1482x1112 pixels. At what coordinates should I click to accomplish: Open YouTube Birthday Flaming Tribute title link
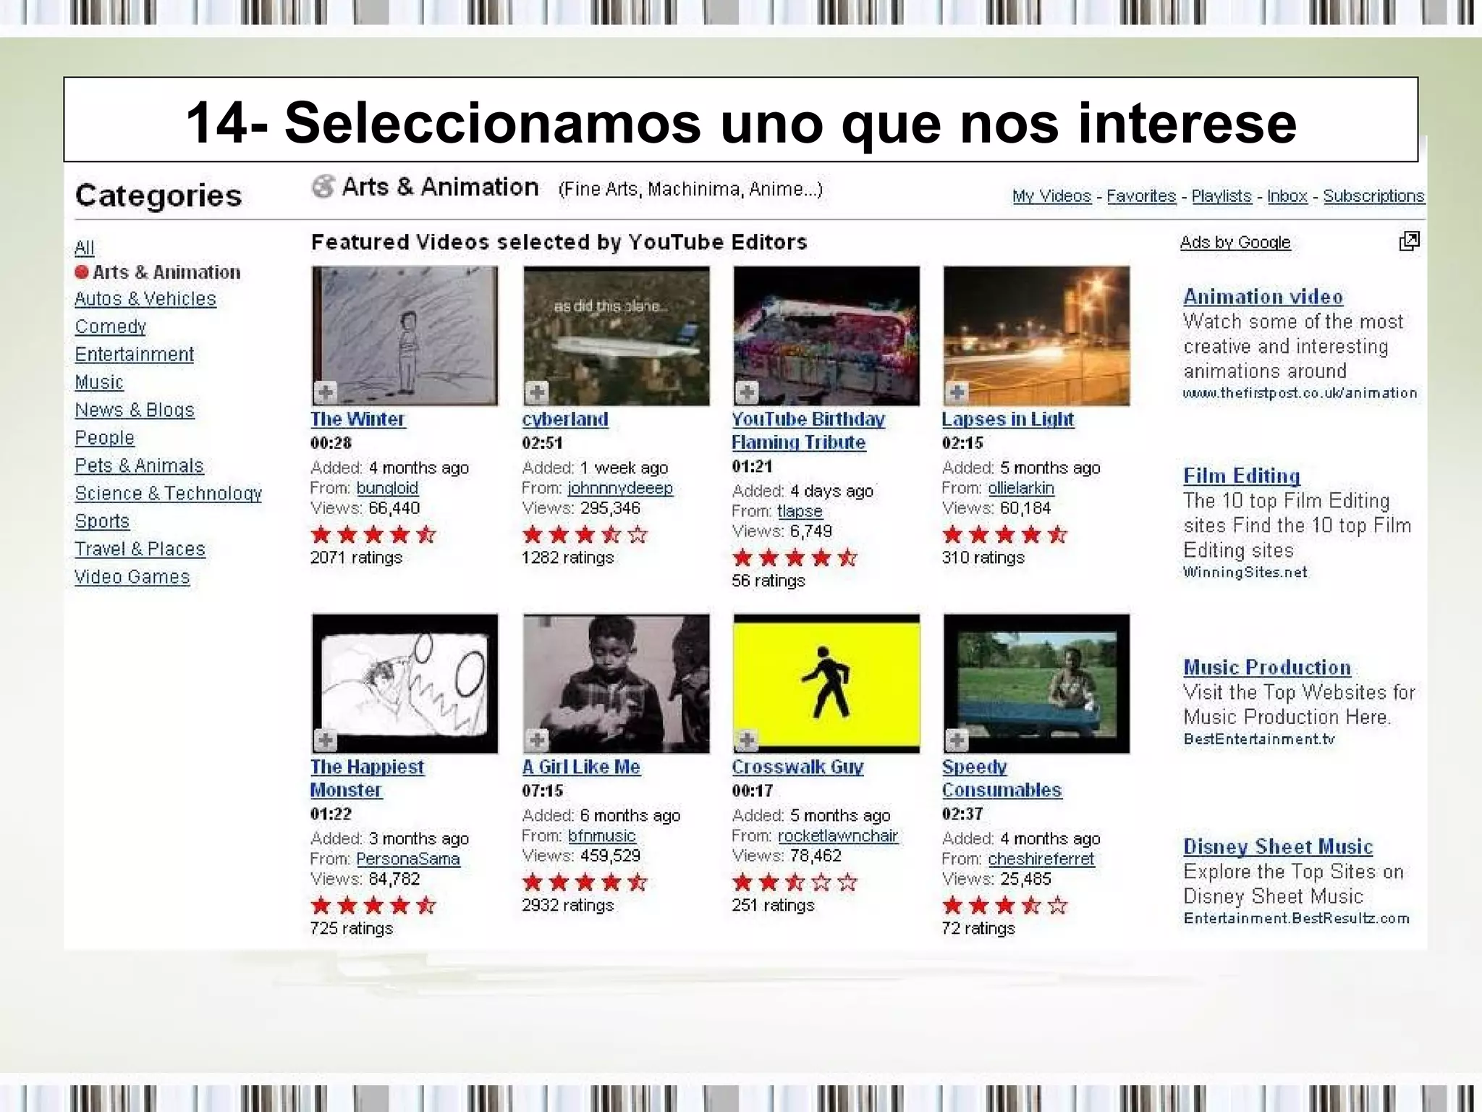[x=808, y=431]
